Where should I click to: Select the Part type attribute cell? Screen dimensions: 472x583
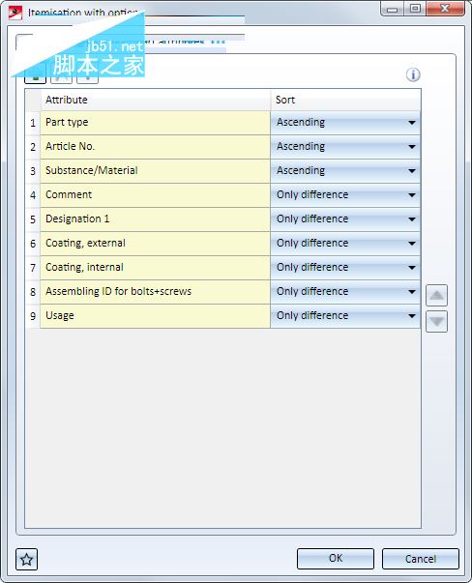tap(155, 123)
